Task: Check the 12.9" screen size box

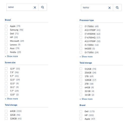Action: click(6, 69)
